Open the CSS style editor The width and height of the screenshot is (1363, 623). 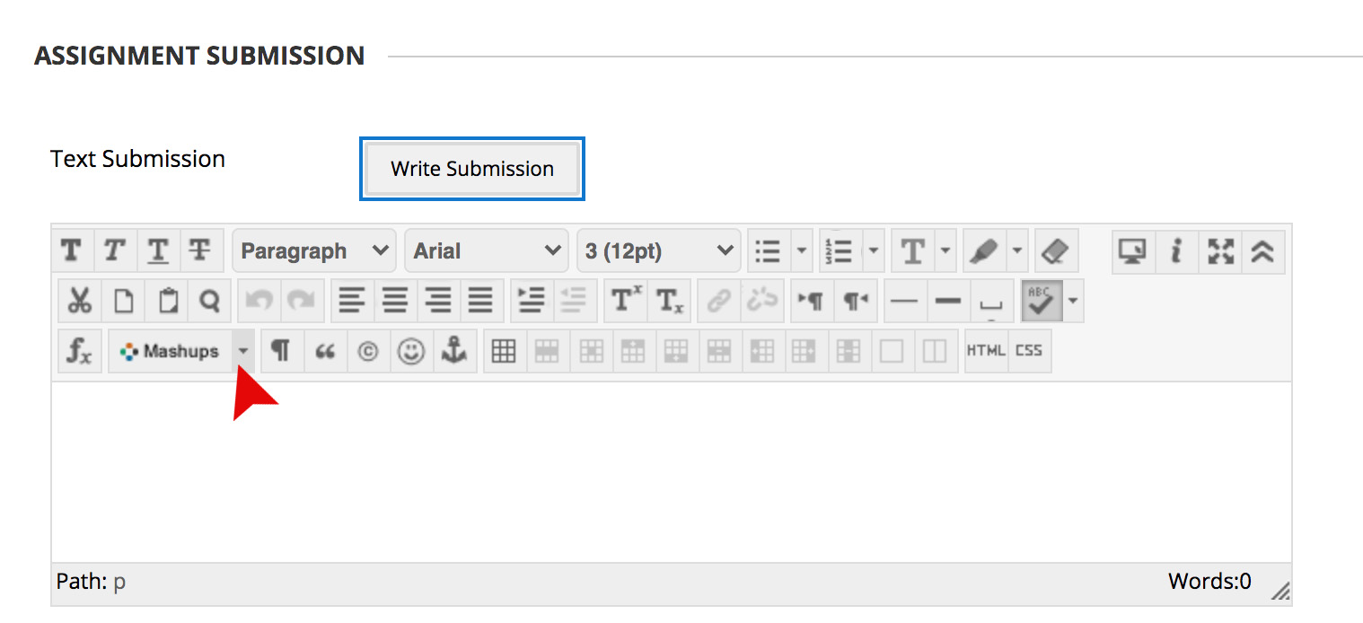click(x=1029, y=351)
